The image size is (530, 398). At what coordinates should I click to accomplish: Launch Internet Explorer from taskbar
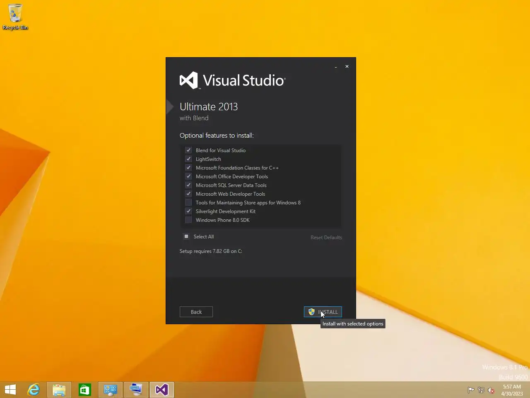coord(34,390)
